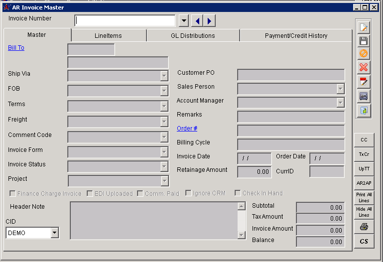Toggle the Finance Charge Invoice checkbox
383x262 pixels.
[x=12, y=193]
